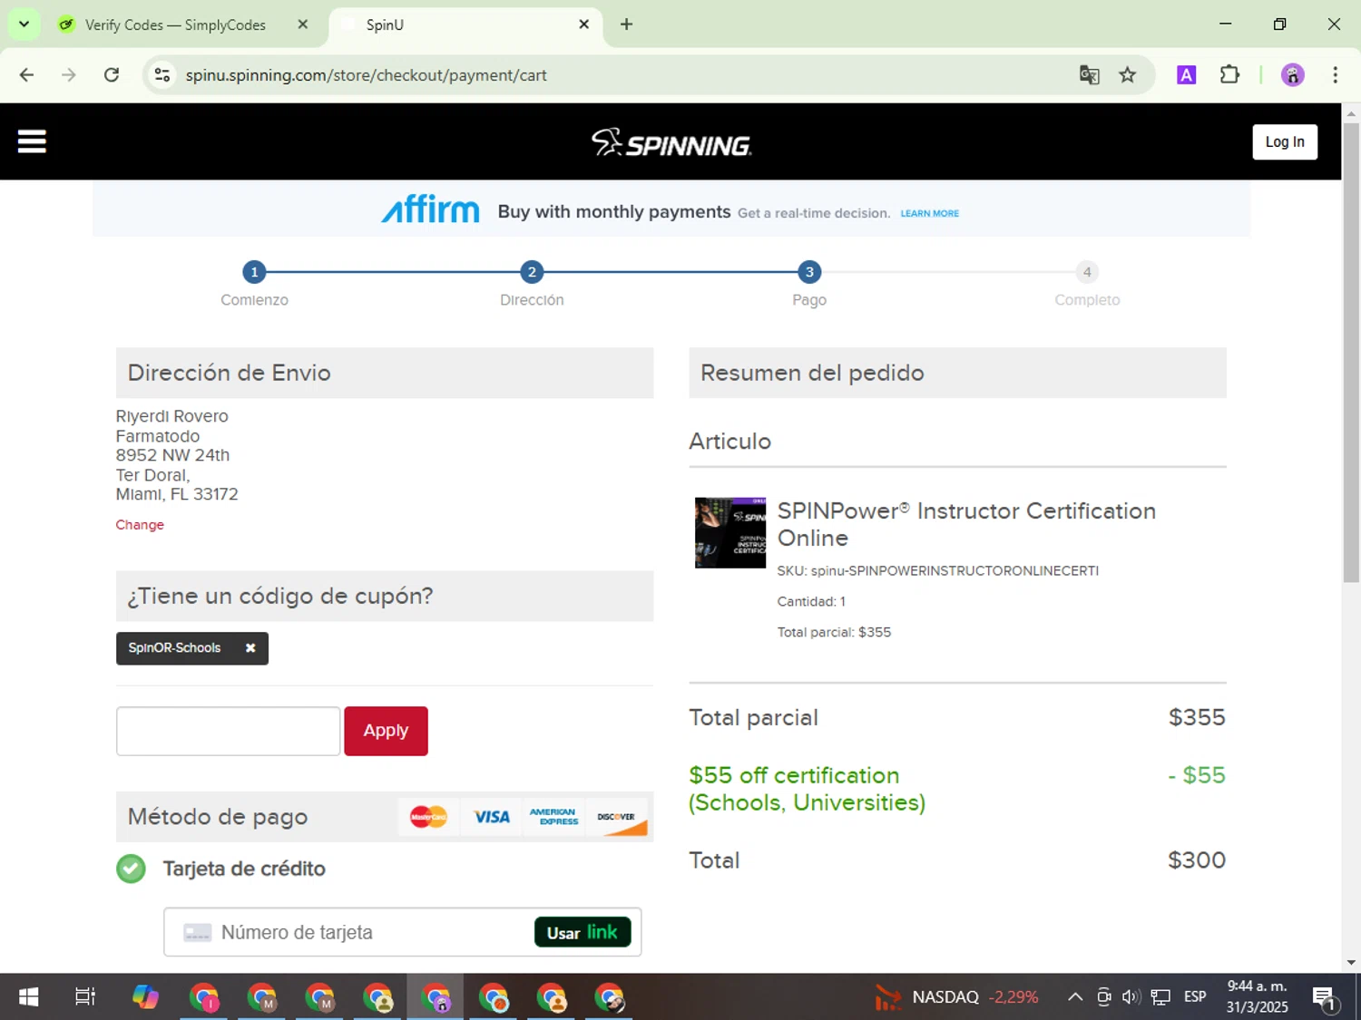Close the SpinU tab
Viewport: 1361px width, 1020px height.
(x=584, y=24)
